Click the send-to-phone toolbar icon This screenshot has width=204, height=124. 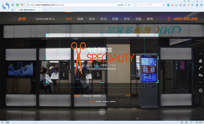point(180,5)
